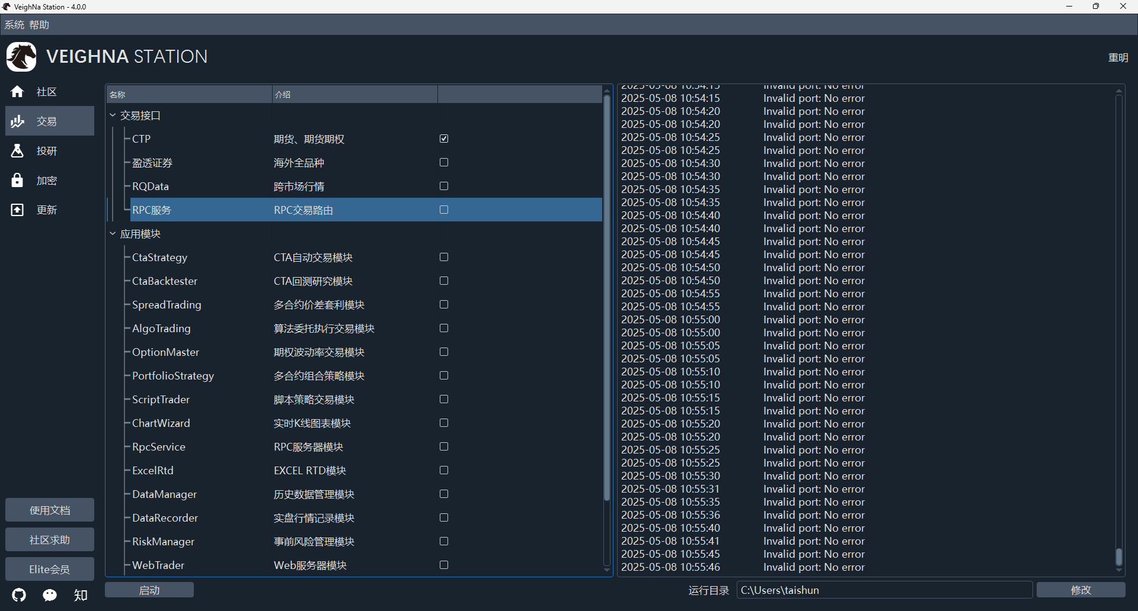The height and width of the screenshot is (611, 1138).
Task: Click the 介绍 column header
Action: [x=354, y=95]
